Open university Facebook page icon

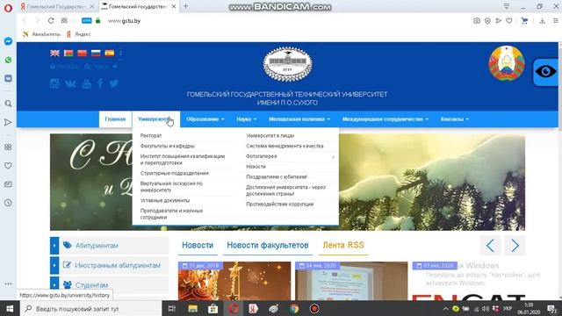click(100, 83)
